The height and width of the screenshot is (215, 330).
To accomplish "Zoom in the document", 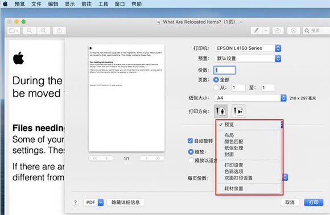I will (43, 31).
